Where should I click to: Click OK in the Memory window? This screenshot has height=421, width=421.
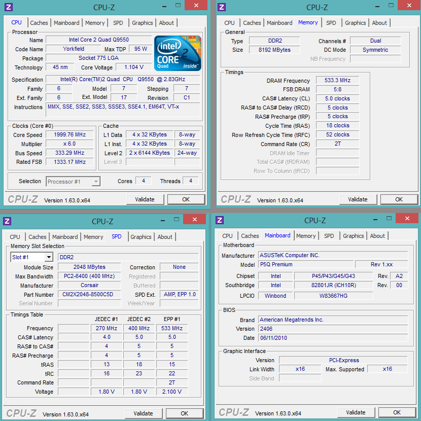pos(399,199)
